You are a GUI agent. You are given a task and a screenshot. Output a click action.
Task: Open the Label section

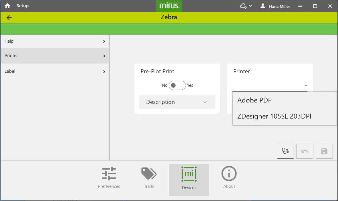click(x=55, y=71)
